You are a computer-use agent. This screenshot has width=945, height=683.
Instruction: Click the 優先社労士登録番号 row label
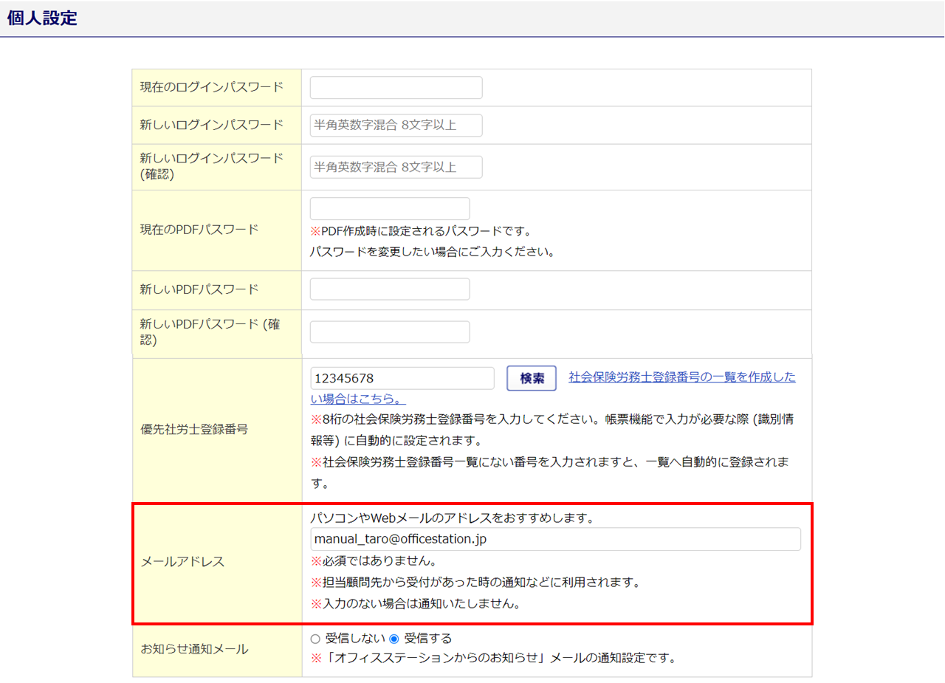click(x=194, y=430)
